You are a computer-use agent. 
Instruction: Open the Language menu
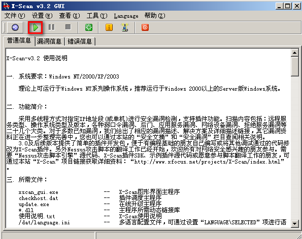click(126, 16)
